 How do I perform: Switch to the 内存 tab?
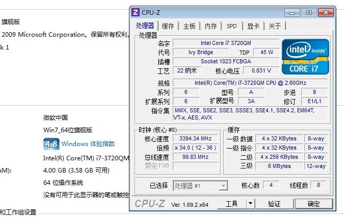(x=210, y=26)
